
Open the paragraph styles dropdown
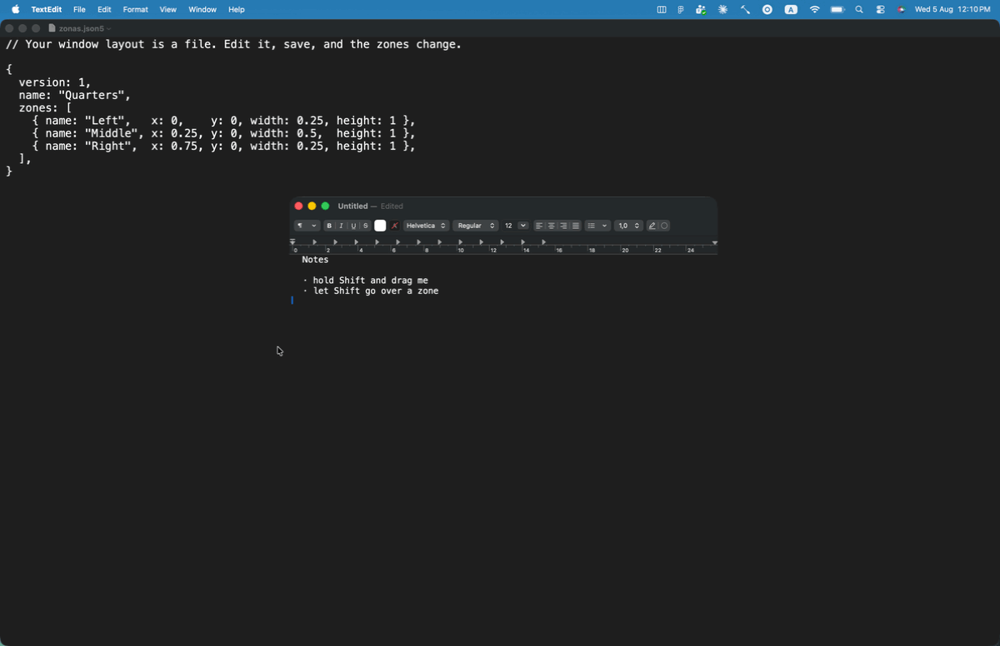(x=307, y=226)
